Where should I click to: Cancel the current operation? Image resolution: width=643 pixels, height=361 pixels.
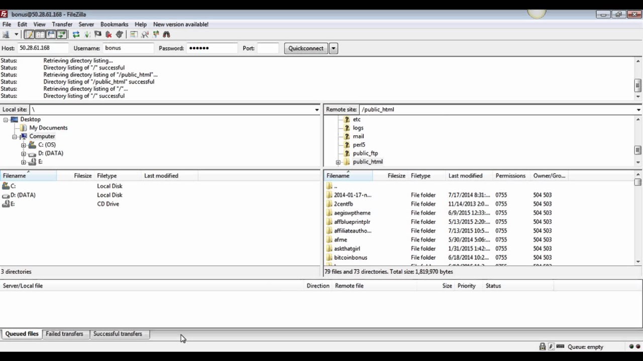click(x=98, y=35)
